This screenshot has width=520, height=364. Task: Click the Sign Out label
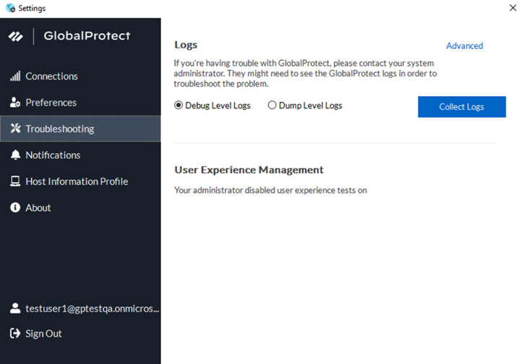coord(43,334)
